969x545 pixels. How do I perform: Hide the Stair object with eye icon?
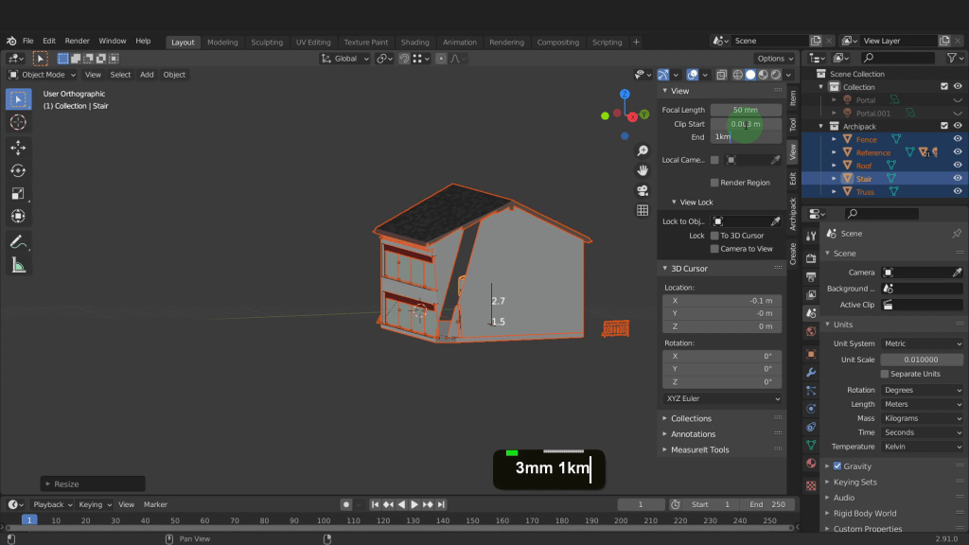pyautogui.click(x=958, y=179)
